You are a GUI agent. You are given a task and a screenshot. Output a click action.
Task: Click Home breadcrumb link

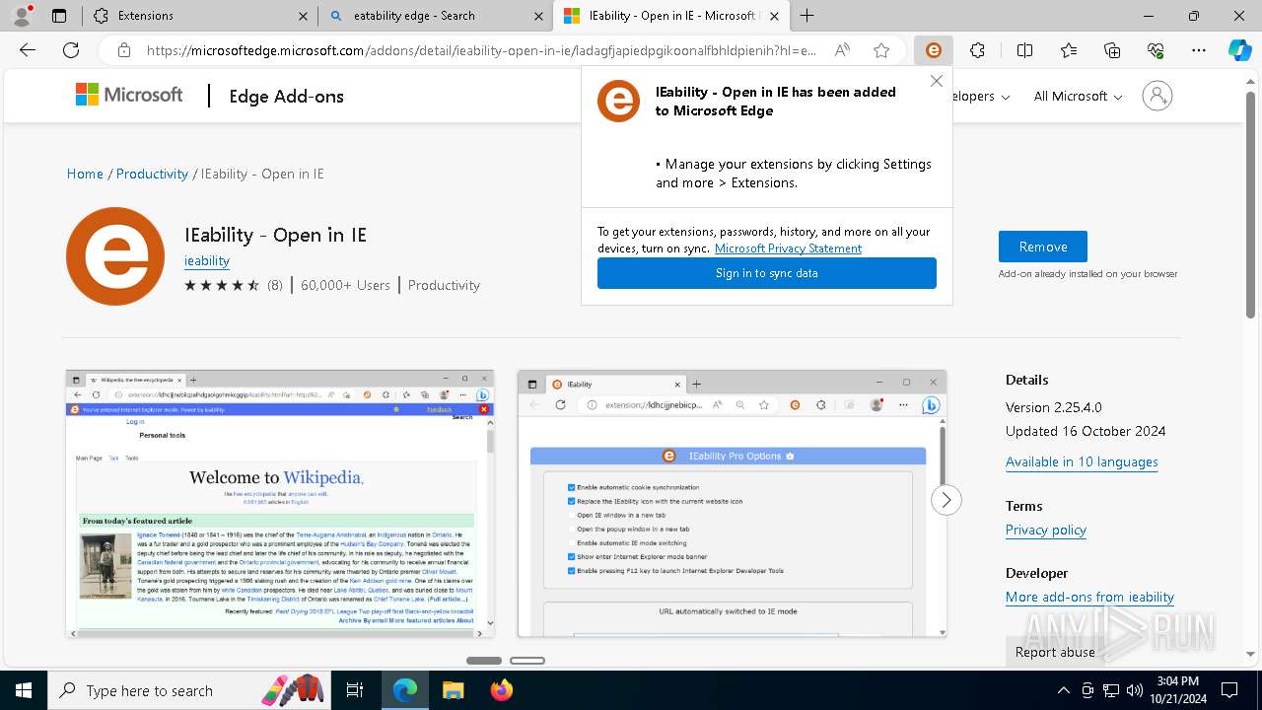[85, 174]
